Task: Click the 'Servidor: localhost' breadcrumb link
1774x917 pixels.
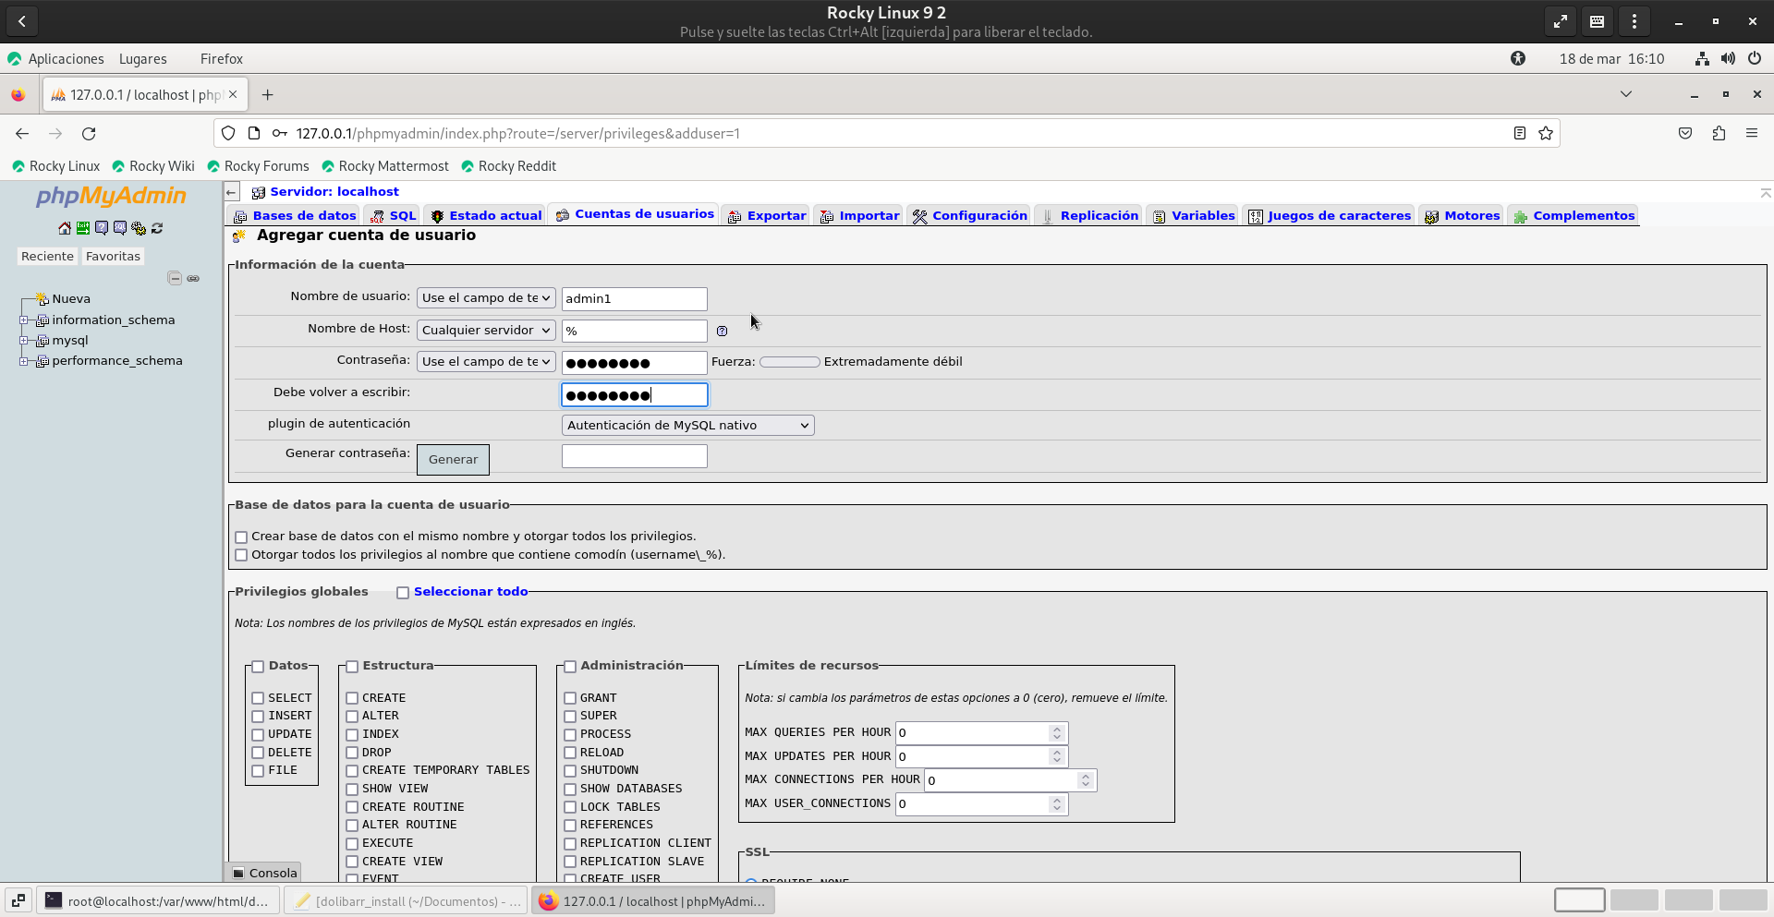Action: coord(334,192)
